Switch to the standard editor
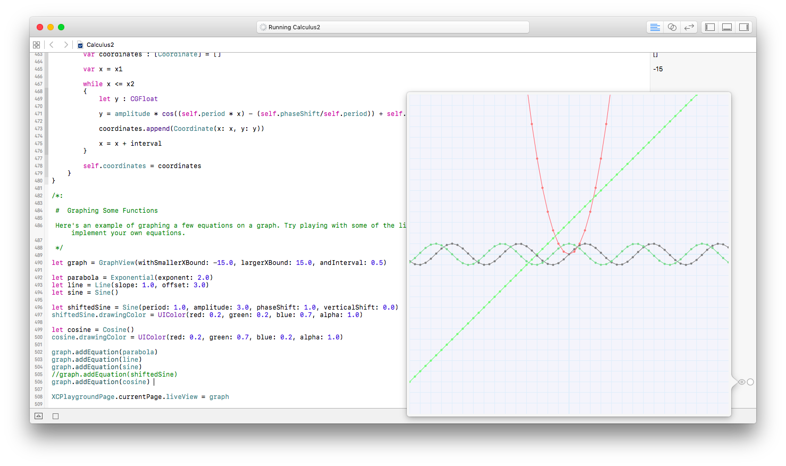Viewport: 786px width, 466px height. click(x=655, y=27)
